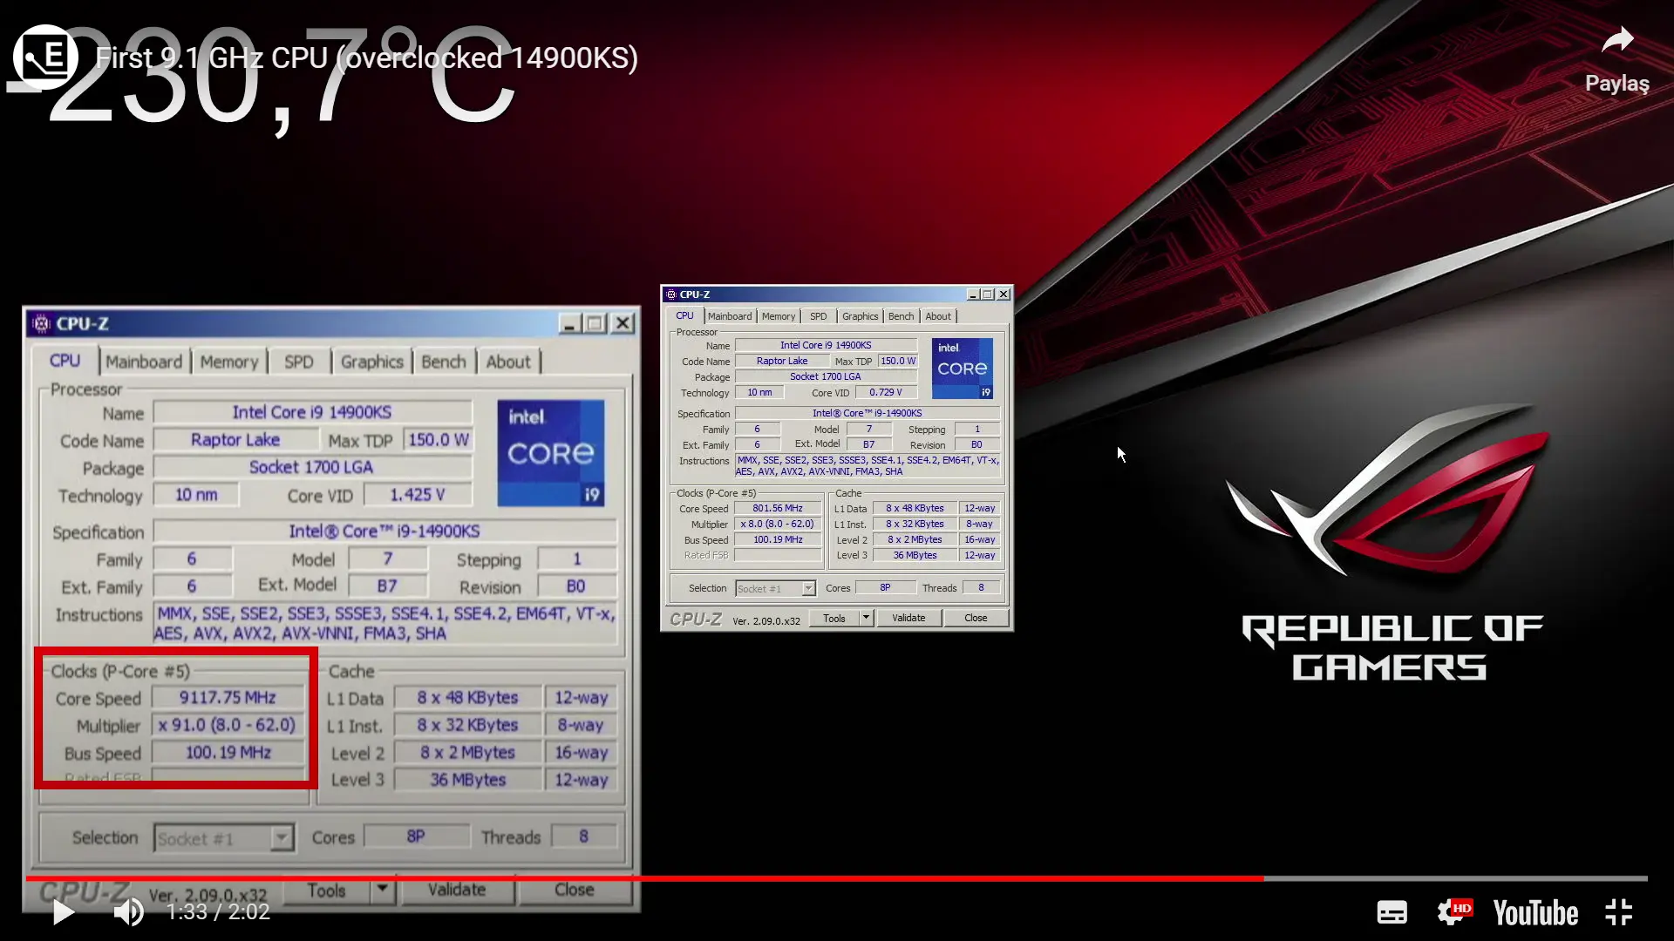Mute the video volume
The width and height of the screenshot is (1674, 941).
128,912
